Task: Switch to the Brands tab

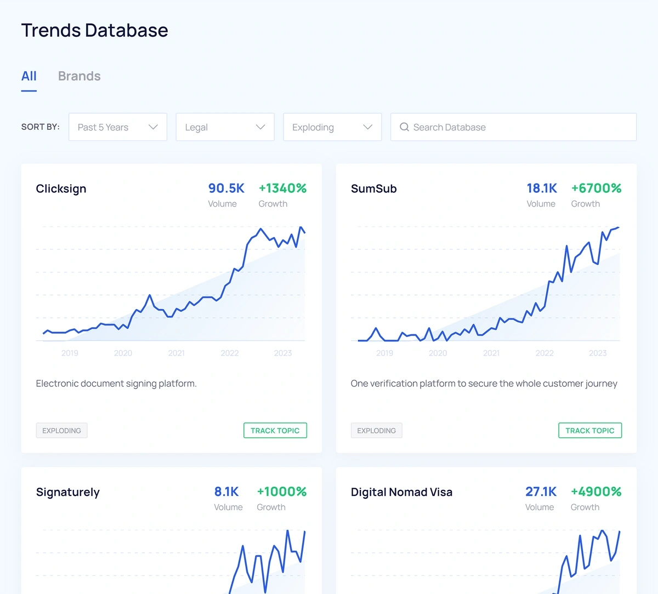Action: click(x=80, y=76)
